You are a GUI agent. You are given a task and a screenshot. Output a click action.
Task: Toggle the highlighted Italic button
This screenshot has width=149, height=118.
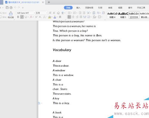[x=22, y=17]
